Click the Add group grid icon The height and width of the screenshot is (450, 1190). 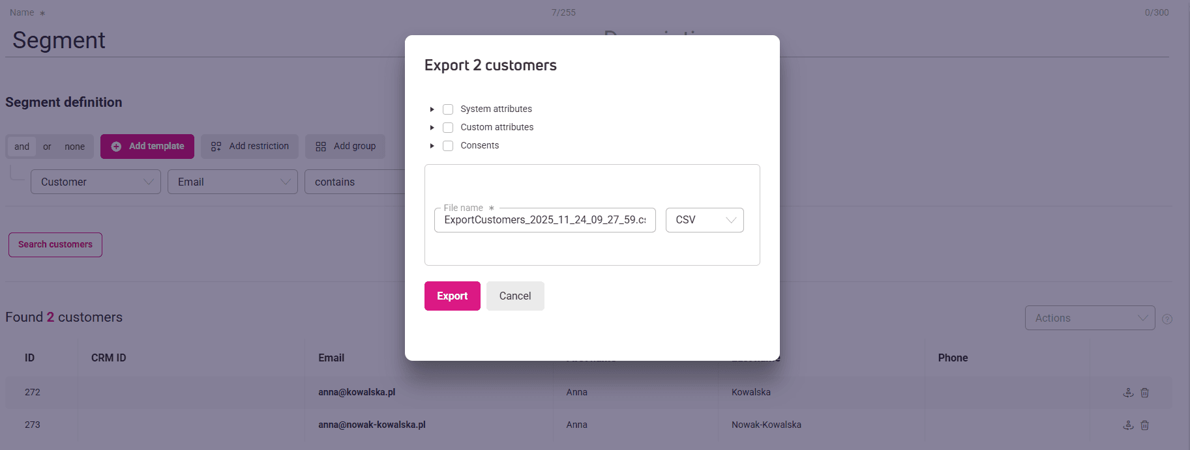(321, 147)
